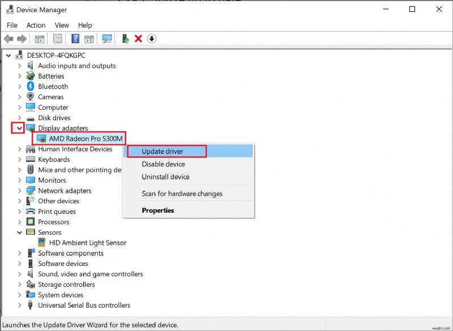This screenshot has height=331, width=453.
Task: Click Scan for hardware changes monitor icon
Action: tap(107, 38)
